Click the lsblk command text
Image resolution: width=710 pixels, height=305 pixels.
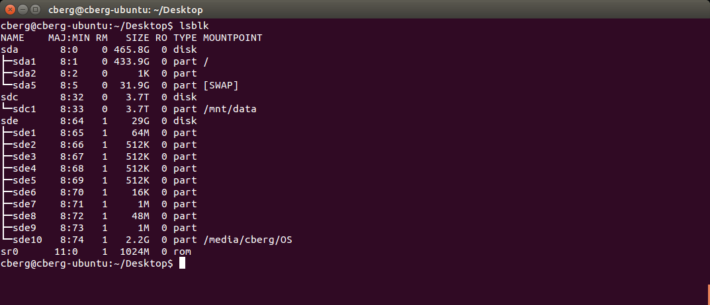(194, 26)
